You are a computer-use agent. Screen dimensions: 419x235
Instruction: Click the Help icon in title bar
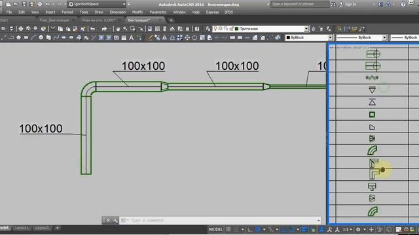tap(403, 5)
